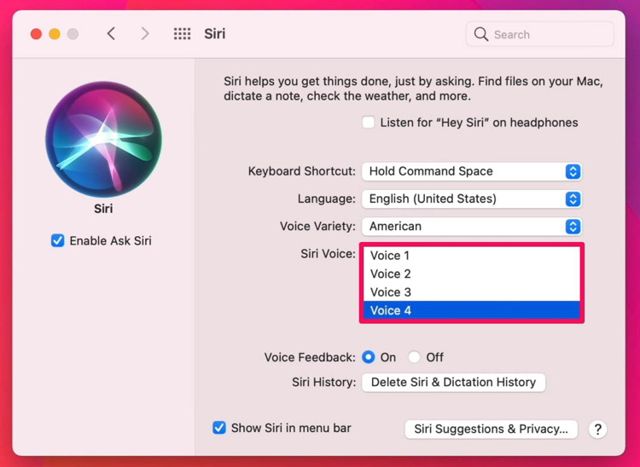Click Delete Siri & Dictation History button
640x467 pixels.
[x=453, y=383]
